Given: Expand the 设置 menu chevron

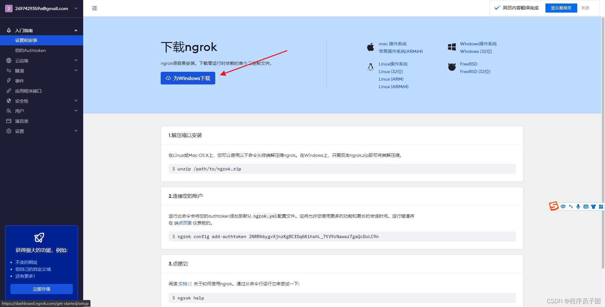Looking at the screenshot, I should (x=76, y=131).
